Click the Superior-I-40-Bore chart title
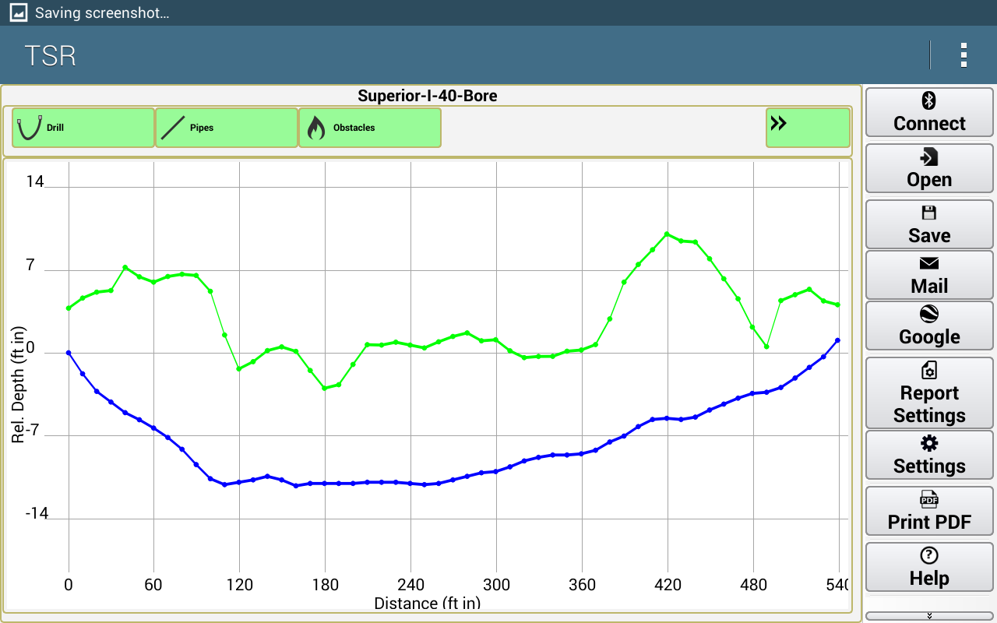The width and height of the screenshot is (997, 623). 427,96
